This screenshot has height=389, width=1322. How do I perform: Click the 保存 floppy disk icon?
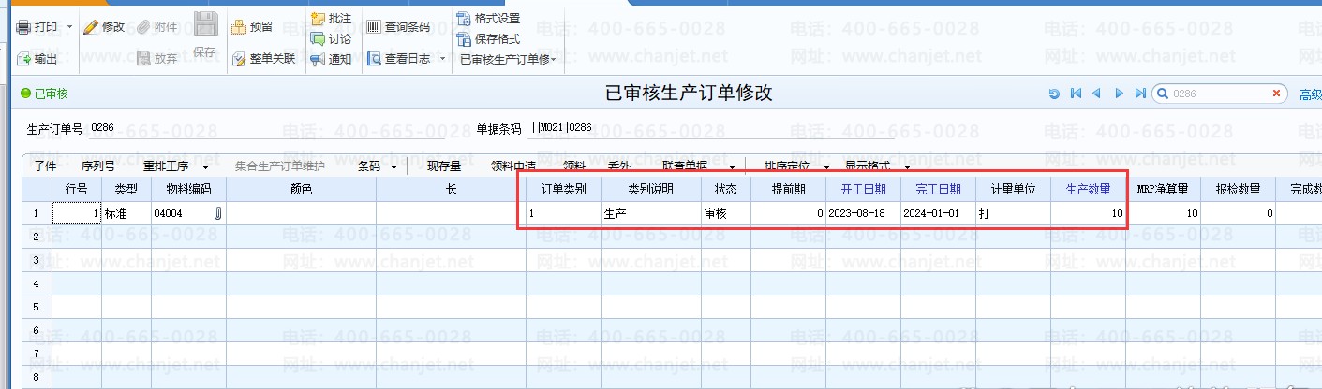205,25
